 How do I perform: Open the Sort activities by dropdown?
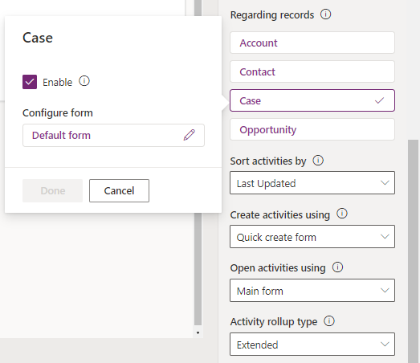pyautogui.click(x=312, y=183)
